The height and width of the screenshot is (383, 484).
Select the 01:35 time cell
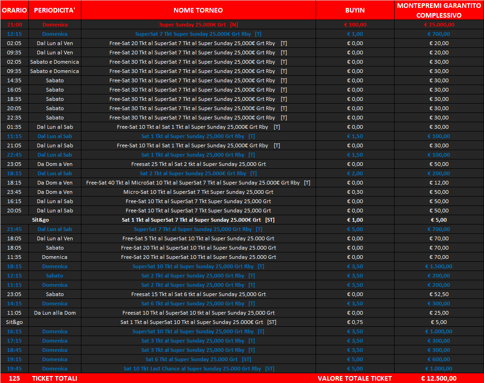14,127
